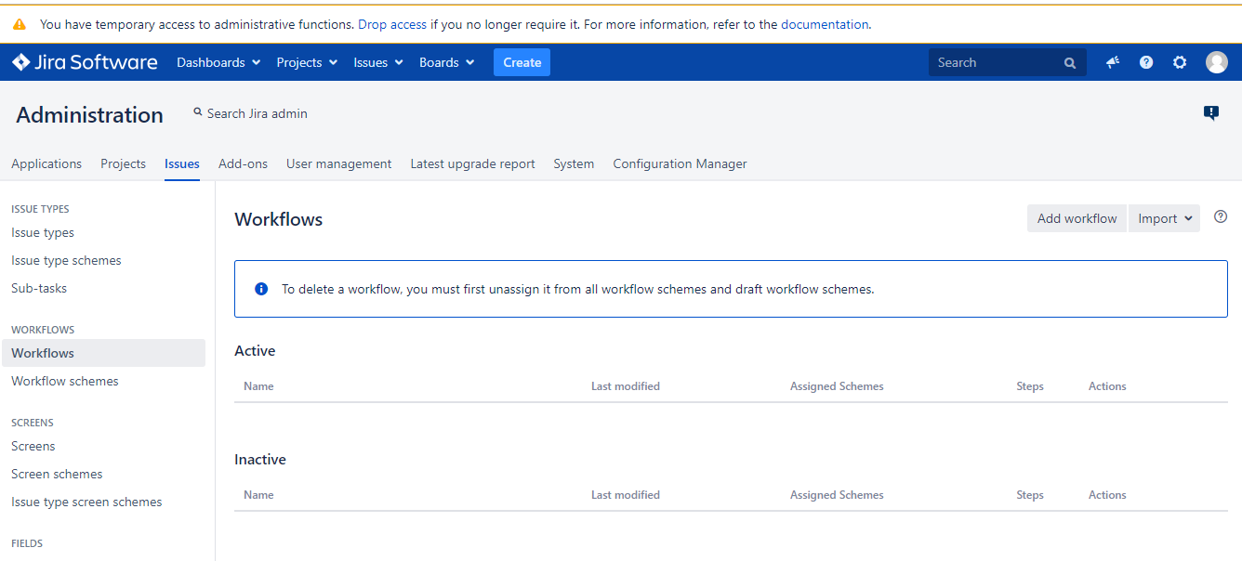Screen dimensions: 1242x561
Task: Click the feedback speech bubble icon
Action: [1211, 113]
